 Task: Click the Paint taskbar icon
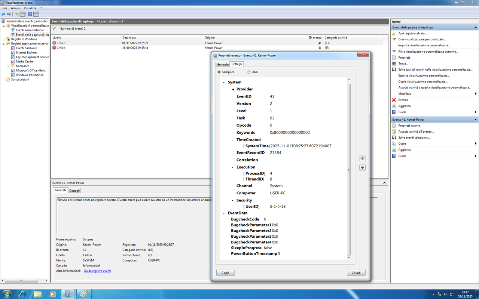(x=84, y=294)
